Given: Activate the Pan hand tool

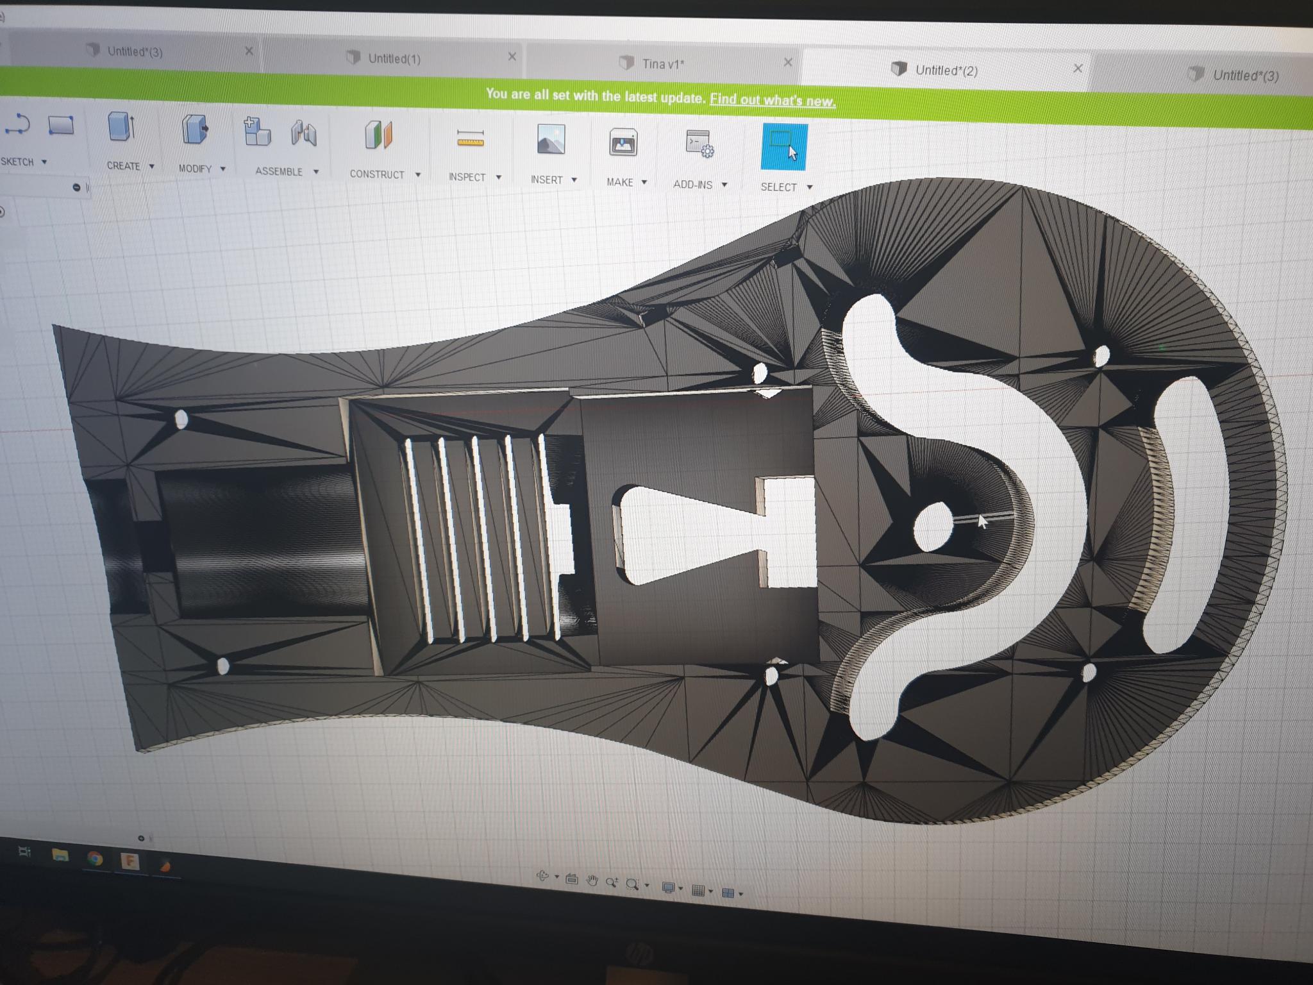Looking at the screenshot, I should click(592, 881).
